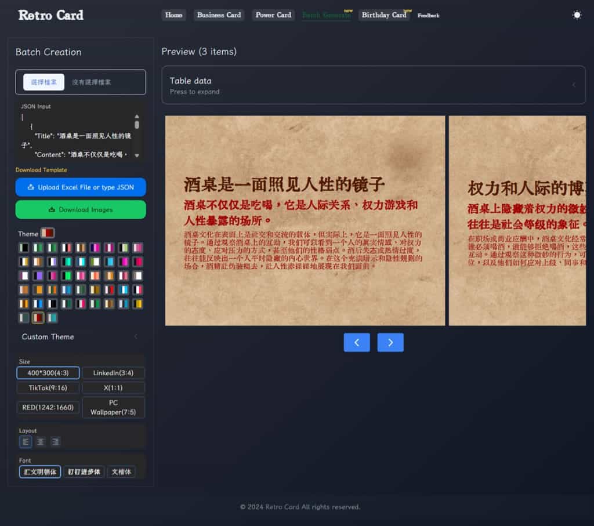Pick the navy and pink theme swatch
The image size is (594, 526).
(x=95, y=248)
